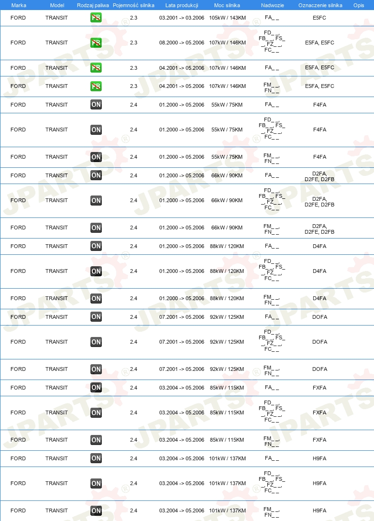Image resolution: width=374 pixels, height=521 pixels.
Task: Click the Model column header
Action: [x=57, y=5]
